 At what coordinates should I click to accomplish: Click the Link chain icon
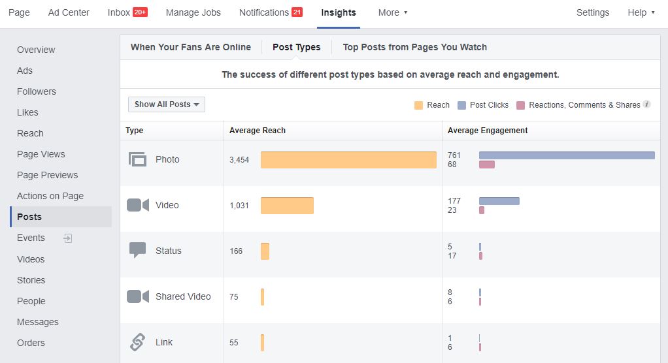pos(138,342)
